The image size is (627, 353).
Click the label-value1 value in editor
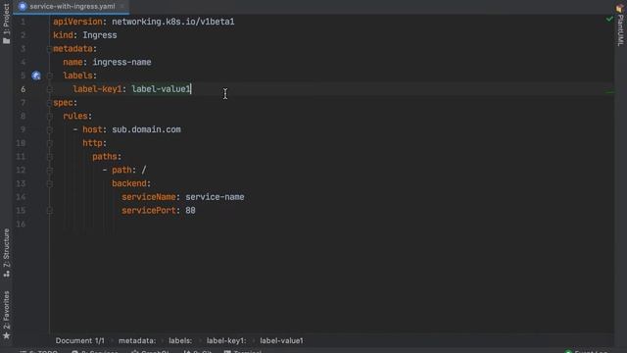(x=161, y=89)
